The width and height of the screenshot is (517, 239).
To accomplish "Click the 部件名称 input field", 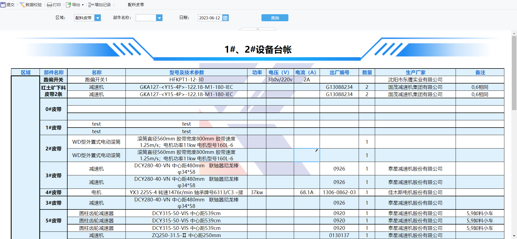I will (146, 18).
